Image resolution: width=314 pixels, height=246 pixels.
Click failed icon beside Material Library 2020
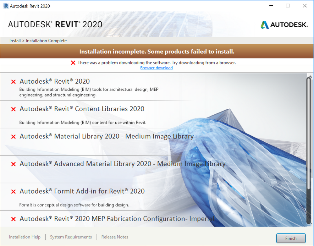pyautogui.click(x=14, y=137)
